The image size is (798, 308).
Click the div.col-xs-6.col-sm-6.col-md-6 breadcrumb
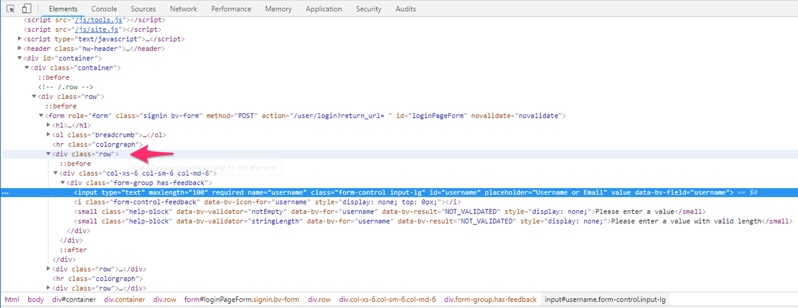pos(387,300)
